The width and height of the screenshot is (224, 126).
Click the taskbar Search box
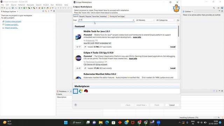click(77, 122)
